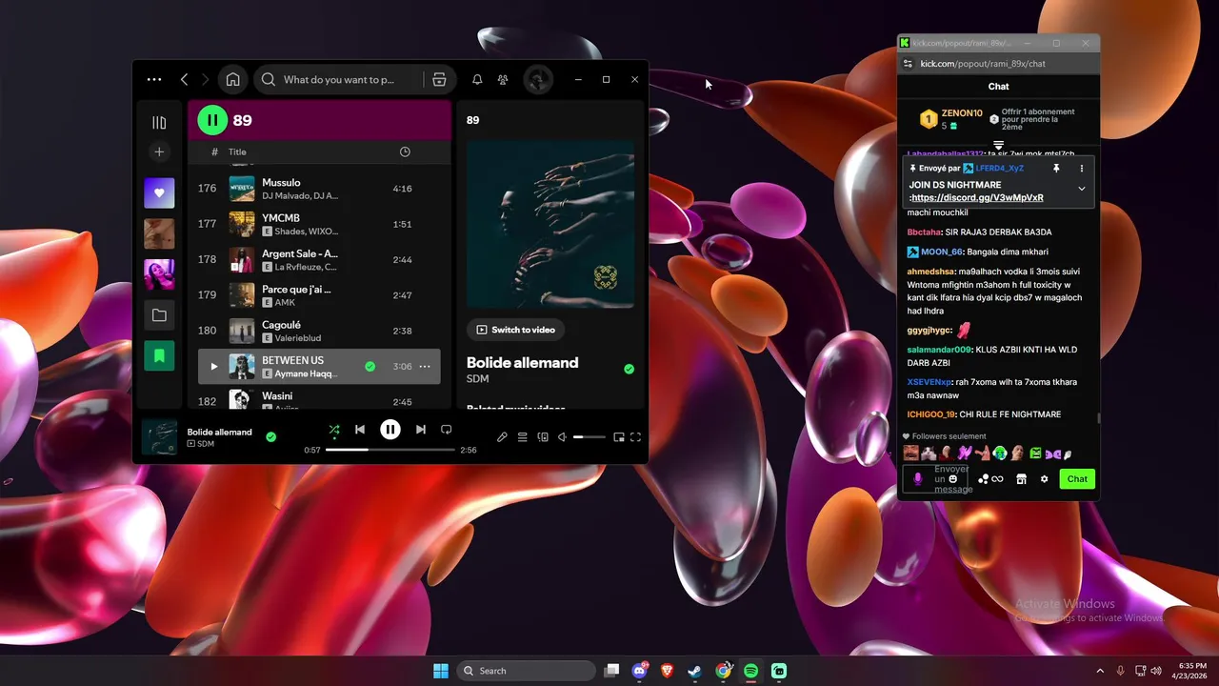Open Spotify miniplayer
Viewport: 1219px width, 686px height.
pos(619,437)
